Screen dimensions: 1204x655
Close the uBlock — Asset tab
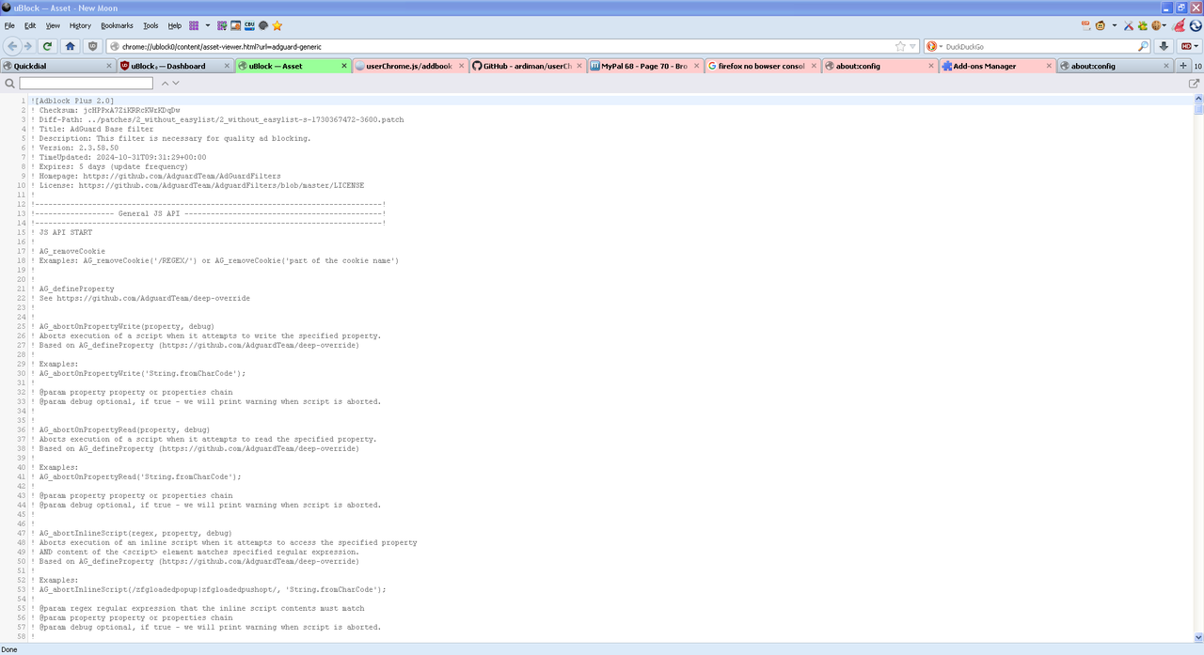pos(344,66)
